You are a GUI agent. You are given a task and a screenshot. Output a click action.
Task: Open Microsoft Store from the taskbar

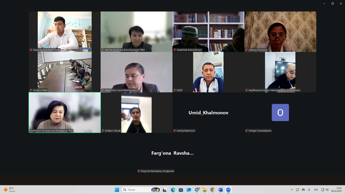181,190
